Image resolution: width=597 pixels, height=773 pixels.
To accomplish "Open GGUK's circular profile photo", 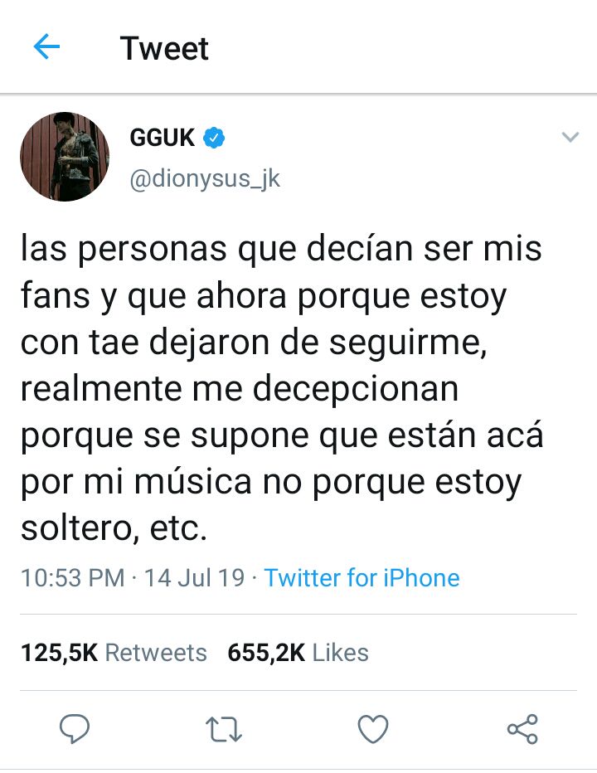I will coord(65,157).
